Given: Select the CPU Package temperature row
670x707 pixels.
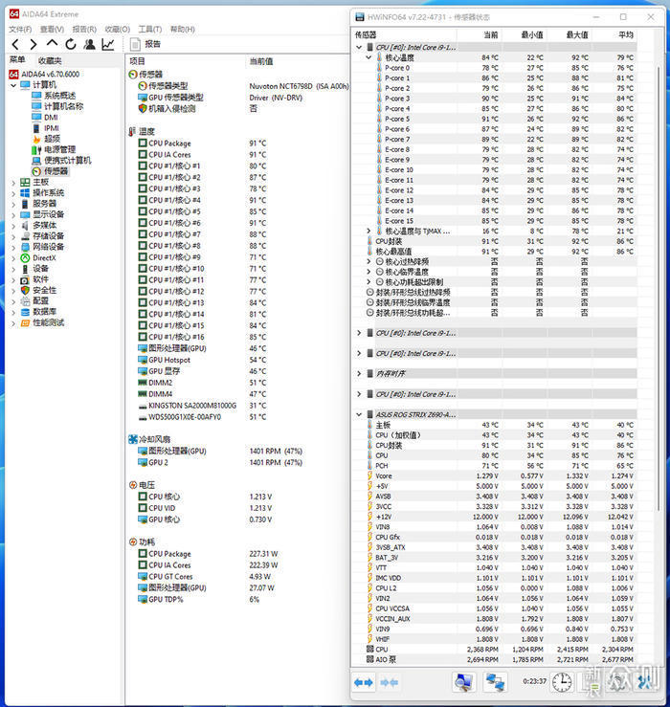Looking at the screenshot, I should coord(203,144).
